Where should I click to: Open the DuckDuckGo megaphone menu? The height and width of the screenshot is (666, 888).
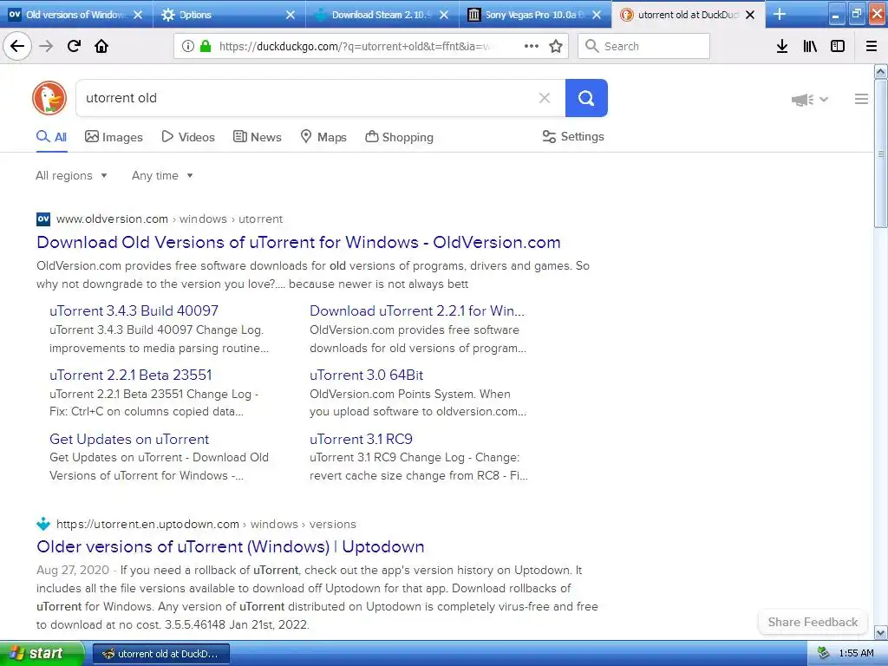(809, 100)
